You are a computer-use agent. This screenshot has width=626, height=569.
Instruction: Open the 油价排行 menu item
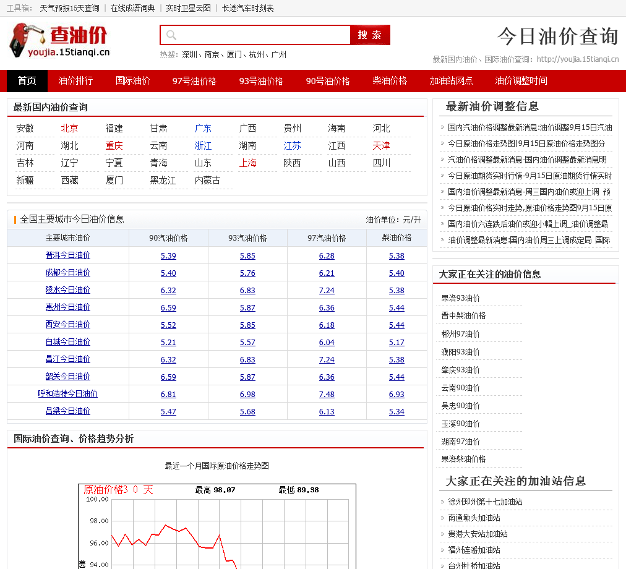tap(75, 80)
